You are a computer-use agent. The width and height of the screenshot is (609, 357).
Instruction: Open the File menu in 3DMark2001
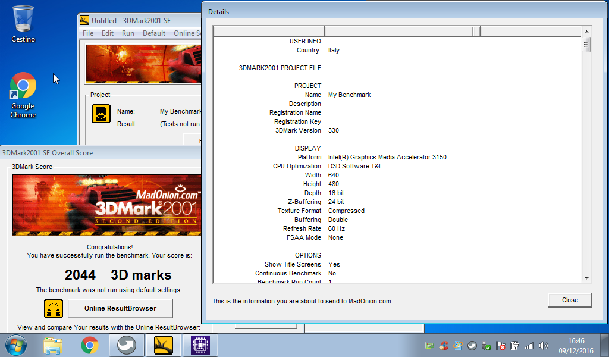point(88,33)
